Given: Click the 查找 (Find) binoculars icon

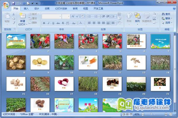Looking at the screenshot, I should pos(163,14).
